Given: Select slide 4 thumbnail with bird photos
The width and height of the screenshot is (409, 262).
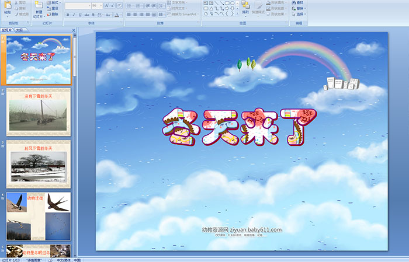Looking at the screenshot, I should pyautogui.click(x=39, y=216).
